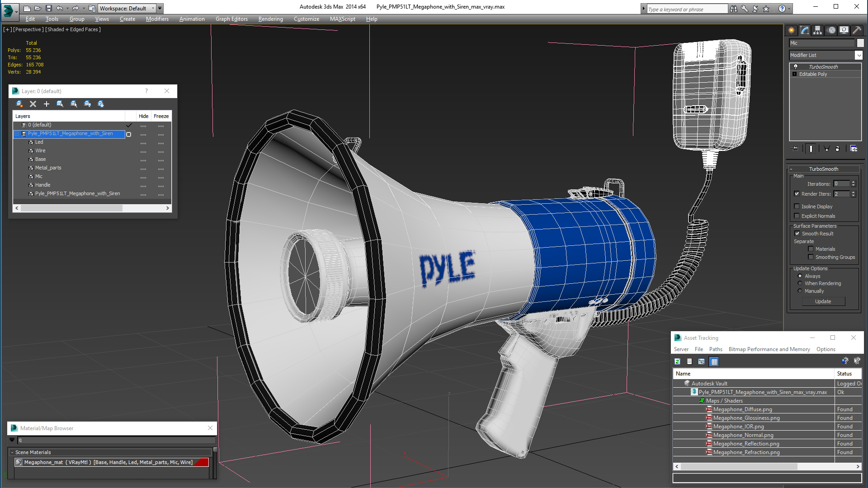Switch to the Modify command panel tab
868x488 pixels.
click(805, 30)
